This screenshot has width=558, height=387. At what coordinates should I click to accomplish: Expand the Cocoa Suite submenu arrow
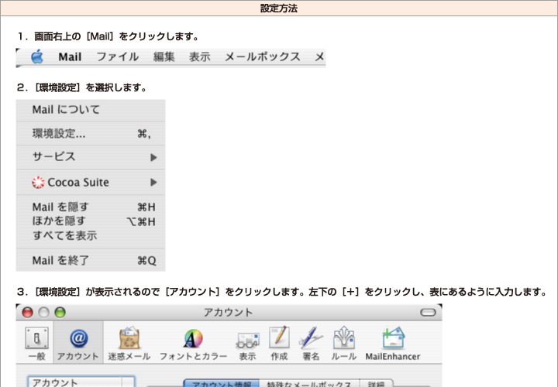click(x=153, y=183)
